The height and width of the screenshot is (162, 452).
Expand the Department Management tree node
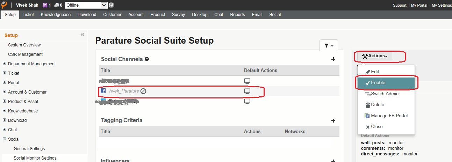(x=4, y=64)
